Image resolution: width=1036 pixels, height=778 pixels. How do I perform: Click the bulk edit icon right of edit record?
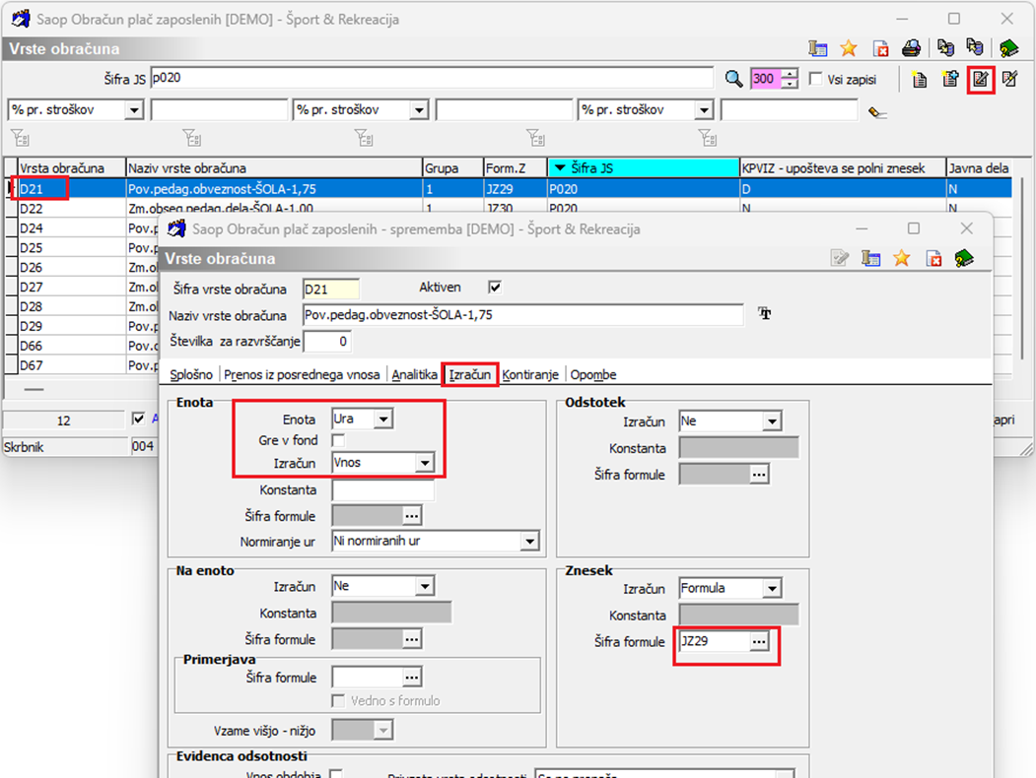click(x=1009, y=80)
